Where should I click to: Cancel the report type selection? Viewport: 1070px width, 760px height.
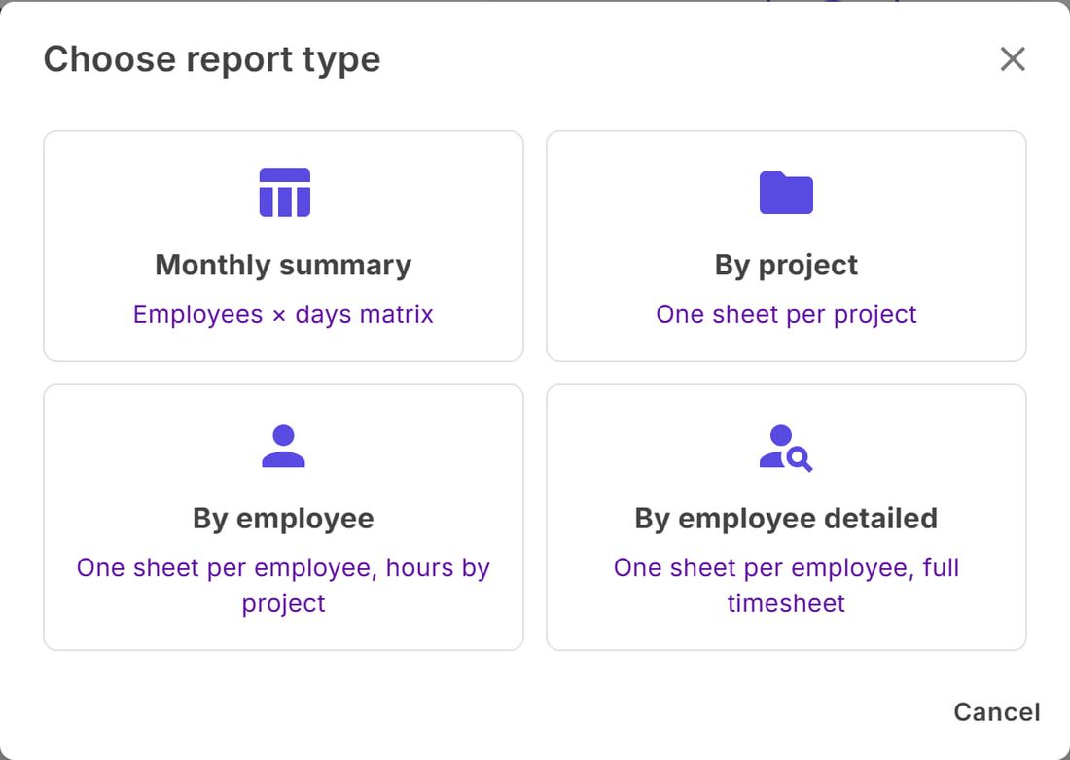[x=997, y=712]
